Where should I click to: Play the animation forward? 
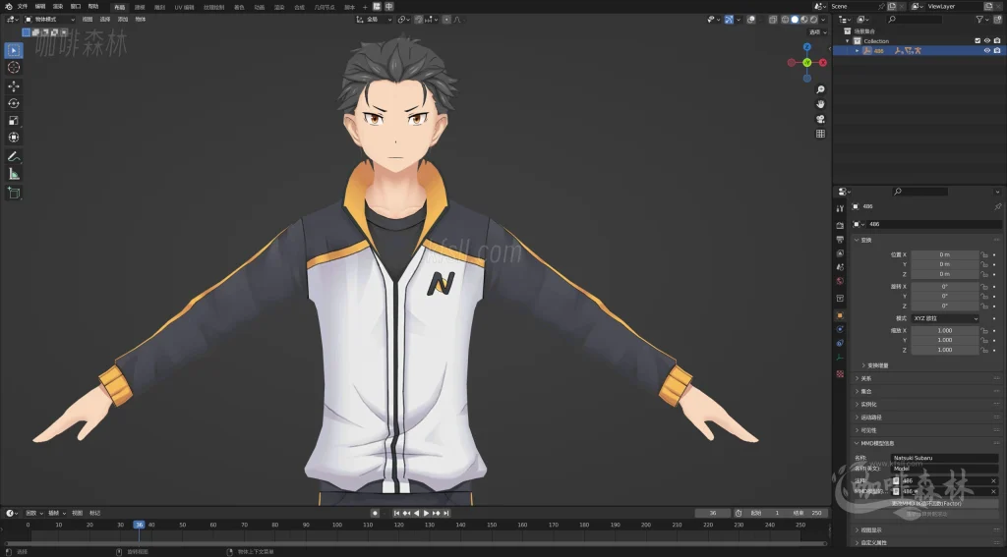click(427, 514)
